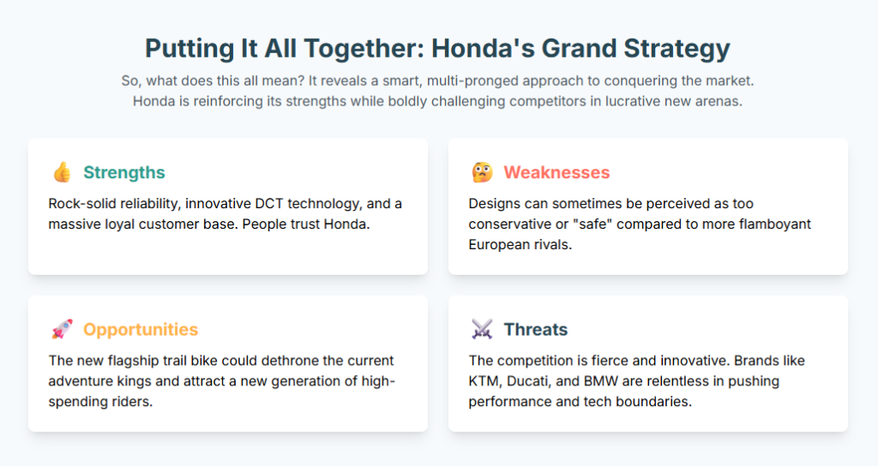Click the thumbs-up icon beside Strengths
The height and width of the screenshot is (466, 878).
click(x=62, y=172)
